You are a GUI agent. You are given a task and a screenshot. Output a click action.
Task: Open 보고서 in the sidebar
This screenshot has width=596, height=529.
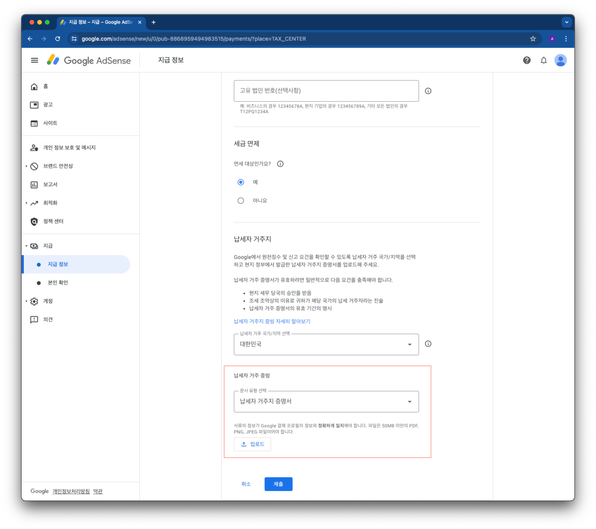point(50,185)
